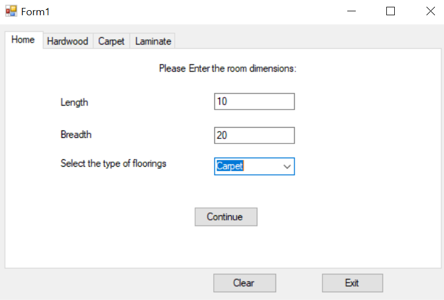Expand the flooring type dropdown arrow
The width and height of the screenshot is (444, 300).
pyautogui.click(x=287, y=167)
